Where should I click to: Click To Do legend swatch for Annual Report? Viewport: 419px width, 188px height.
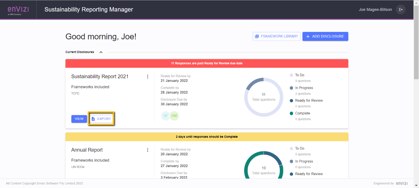tap(292, 149)
